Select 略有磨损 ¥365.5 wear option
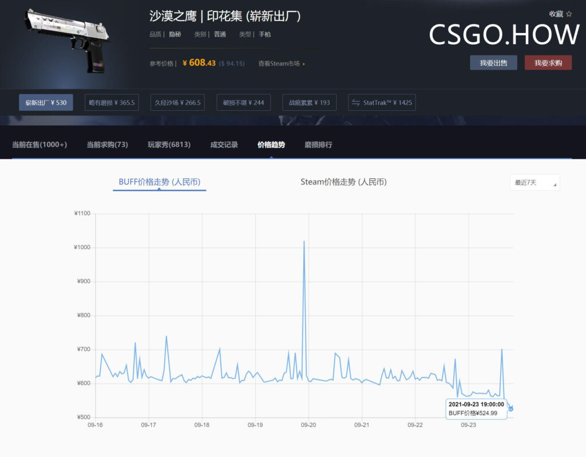586x457 pixels. pos(112,103)
